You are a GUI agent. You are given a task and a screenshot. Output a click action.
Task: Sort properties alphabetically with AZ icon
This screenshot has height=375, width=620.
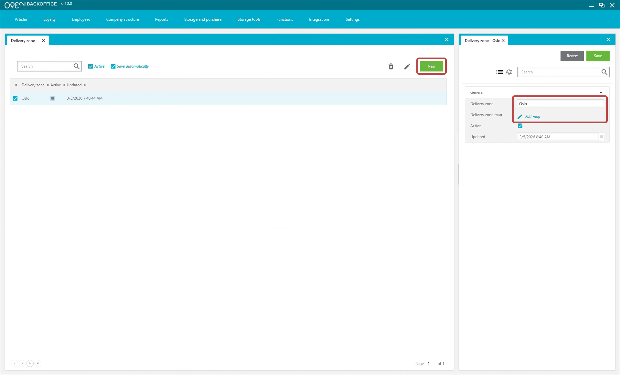point(509,72)
